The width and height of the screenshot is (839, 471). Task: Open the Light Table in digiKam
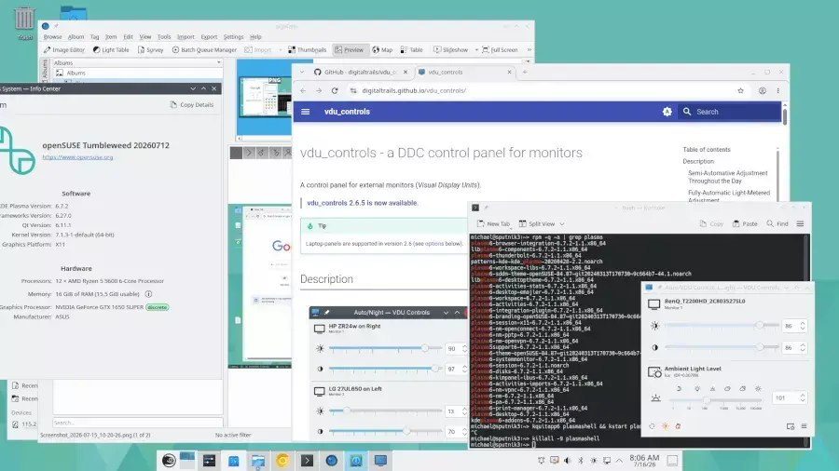click(x=111, y=49)
